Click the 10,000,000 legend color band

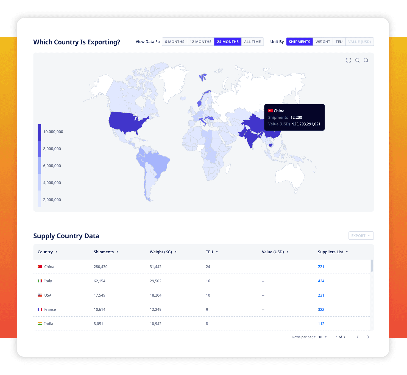pyautogui.click(x=39, y=132)
